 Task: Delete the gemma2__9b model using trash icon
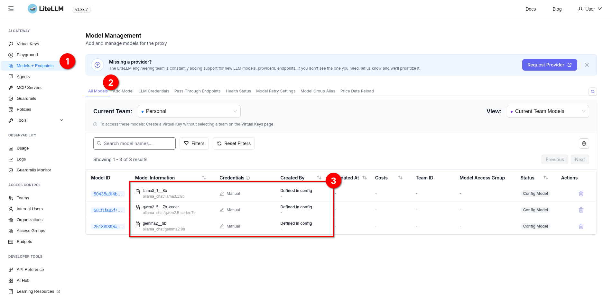pos(581,226)
